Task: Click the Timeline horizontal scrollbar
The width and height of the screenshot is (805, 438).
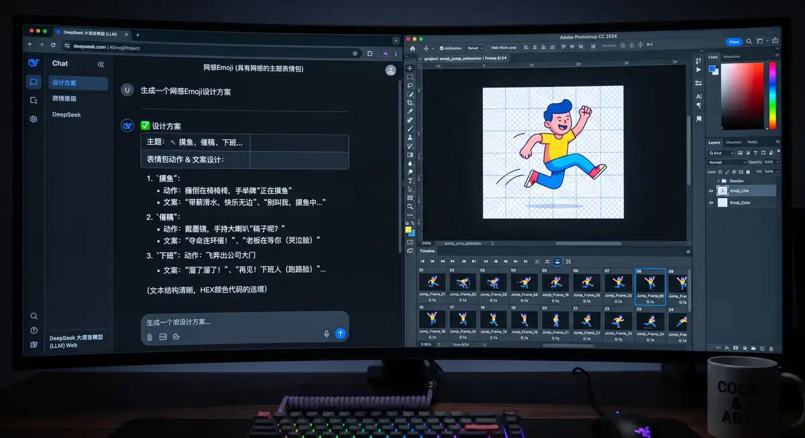Action: (x=568, y=346)
